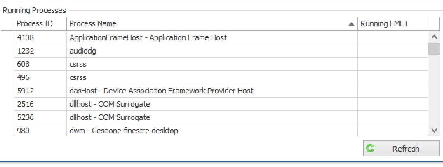Select the ApplicationFrameHost process row
443x167 pixels.
tap(148, 37)
